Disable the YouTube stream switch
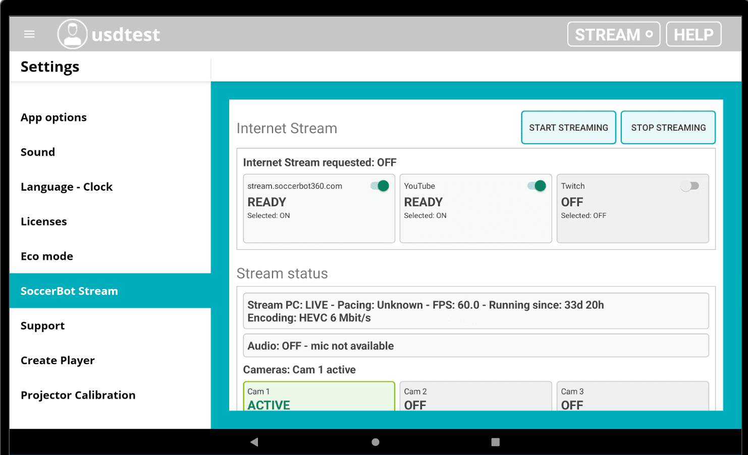748x455 pixels. coord(537,186)
